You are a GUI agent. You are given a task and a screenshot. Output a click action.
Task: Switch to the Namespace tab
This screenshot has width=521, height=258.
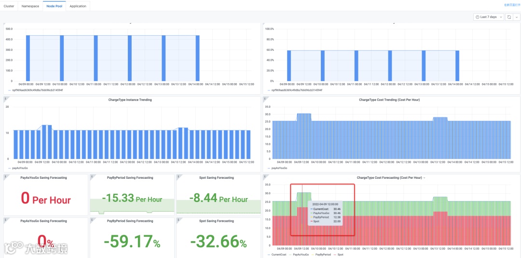click(30, 6)
